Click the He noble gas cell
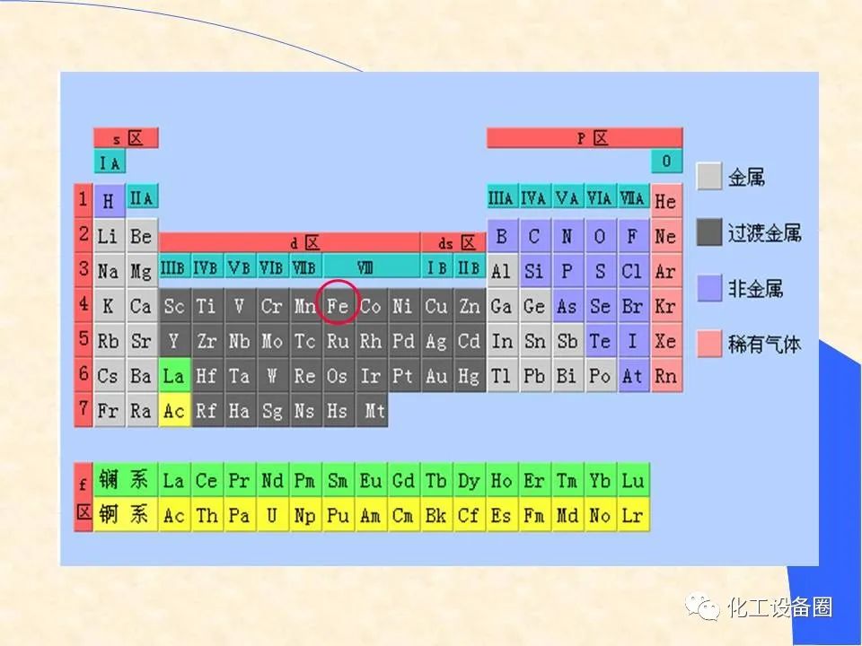The width and height of the screenshot is (862, 646). [665, 201]
